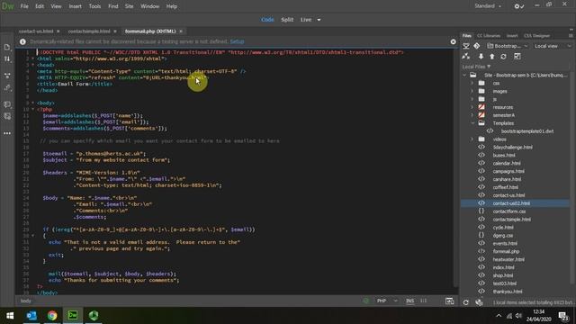The height and width of the screenshot is (324, 576).
Task: Open Outlook from Windows taskbar
Action: (x=31, y=316)
